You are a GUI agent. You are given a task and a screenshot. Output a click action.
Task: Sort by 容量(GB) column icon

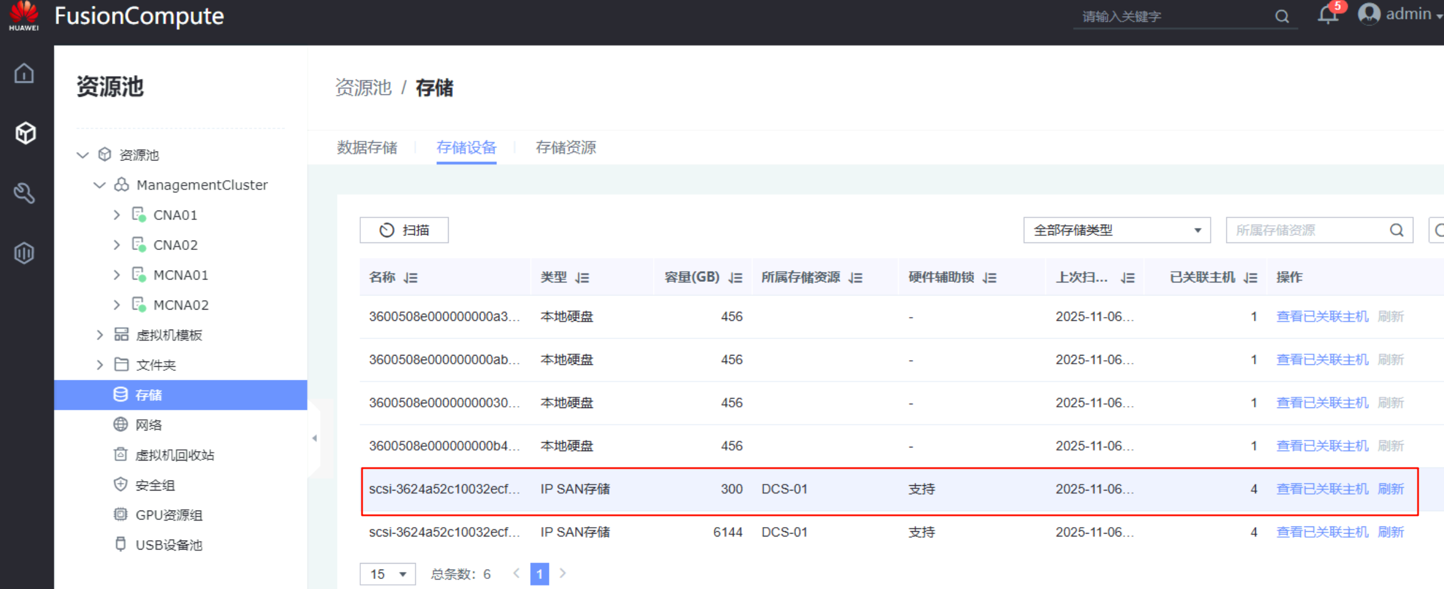[735, 278]
